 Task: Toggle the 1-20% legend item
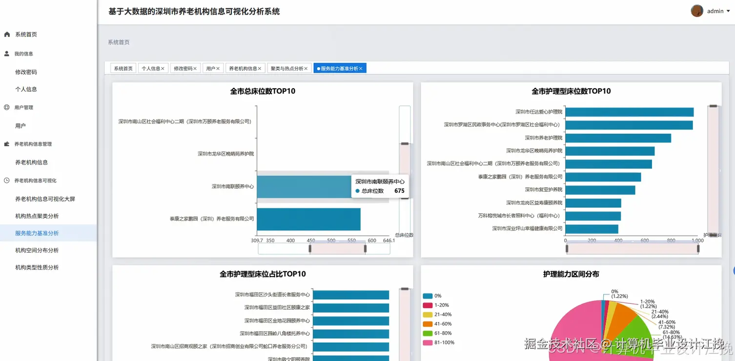click(x=436, y=305)
